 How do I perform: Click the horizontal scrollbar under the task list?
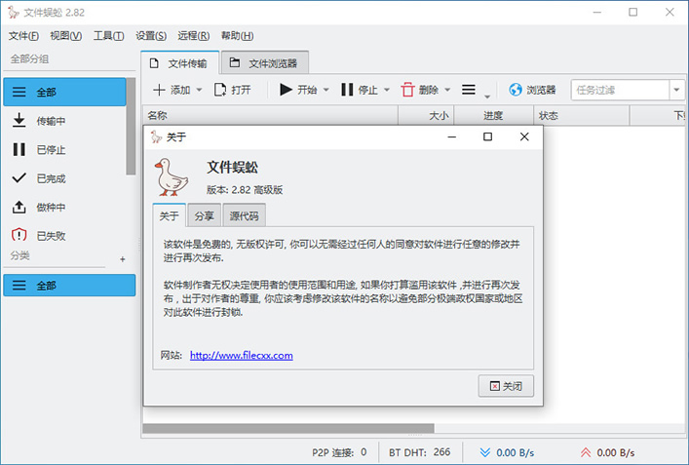click(288, 428)
